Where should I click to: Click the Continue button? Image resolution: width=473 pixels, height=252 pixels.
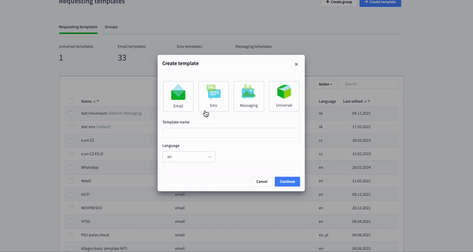pos(287,182)
